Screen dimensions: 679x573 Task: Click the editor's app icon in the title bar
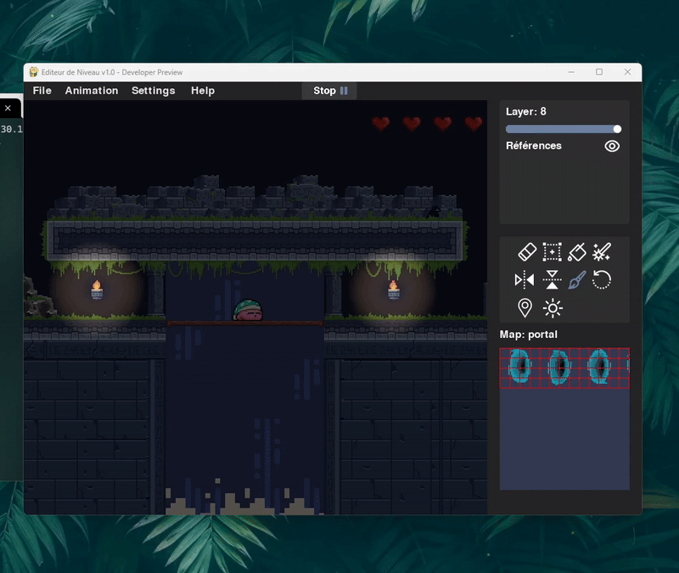coord(33,72)
